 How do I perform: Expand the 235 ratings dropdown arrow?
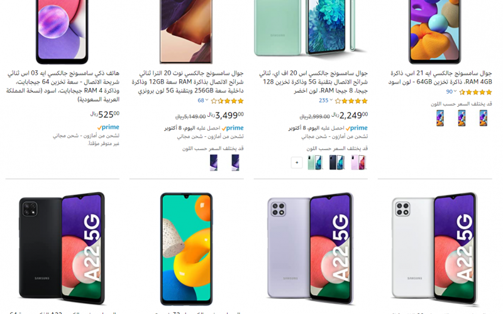point(331,100)
